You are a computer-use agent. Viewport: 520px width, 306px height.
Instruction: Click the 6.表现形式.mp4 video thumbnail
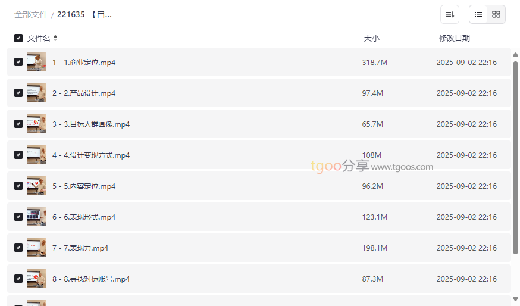37,217
